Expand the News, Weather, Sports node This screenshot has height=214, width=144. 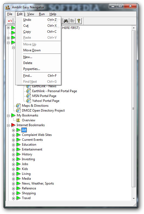tap(14, 184)
